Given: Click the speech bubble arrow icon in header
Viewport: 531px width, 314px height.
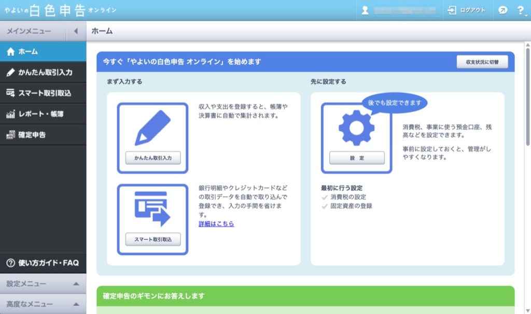Looking at the screenshot, I should [503, 10].
